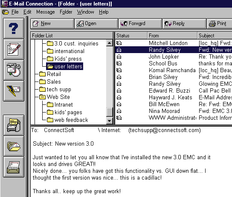The width and height of the screenshot is (232, 197).
Task: Click the question mark help icon
Action: coord(14,28)
